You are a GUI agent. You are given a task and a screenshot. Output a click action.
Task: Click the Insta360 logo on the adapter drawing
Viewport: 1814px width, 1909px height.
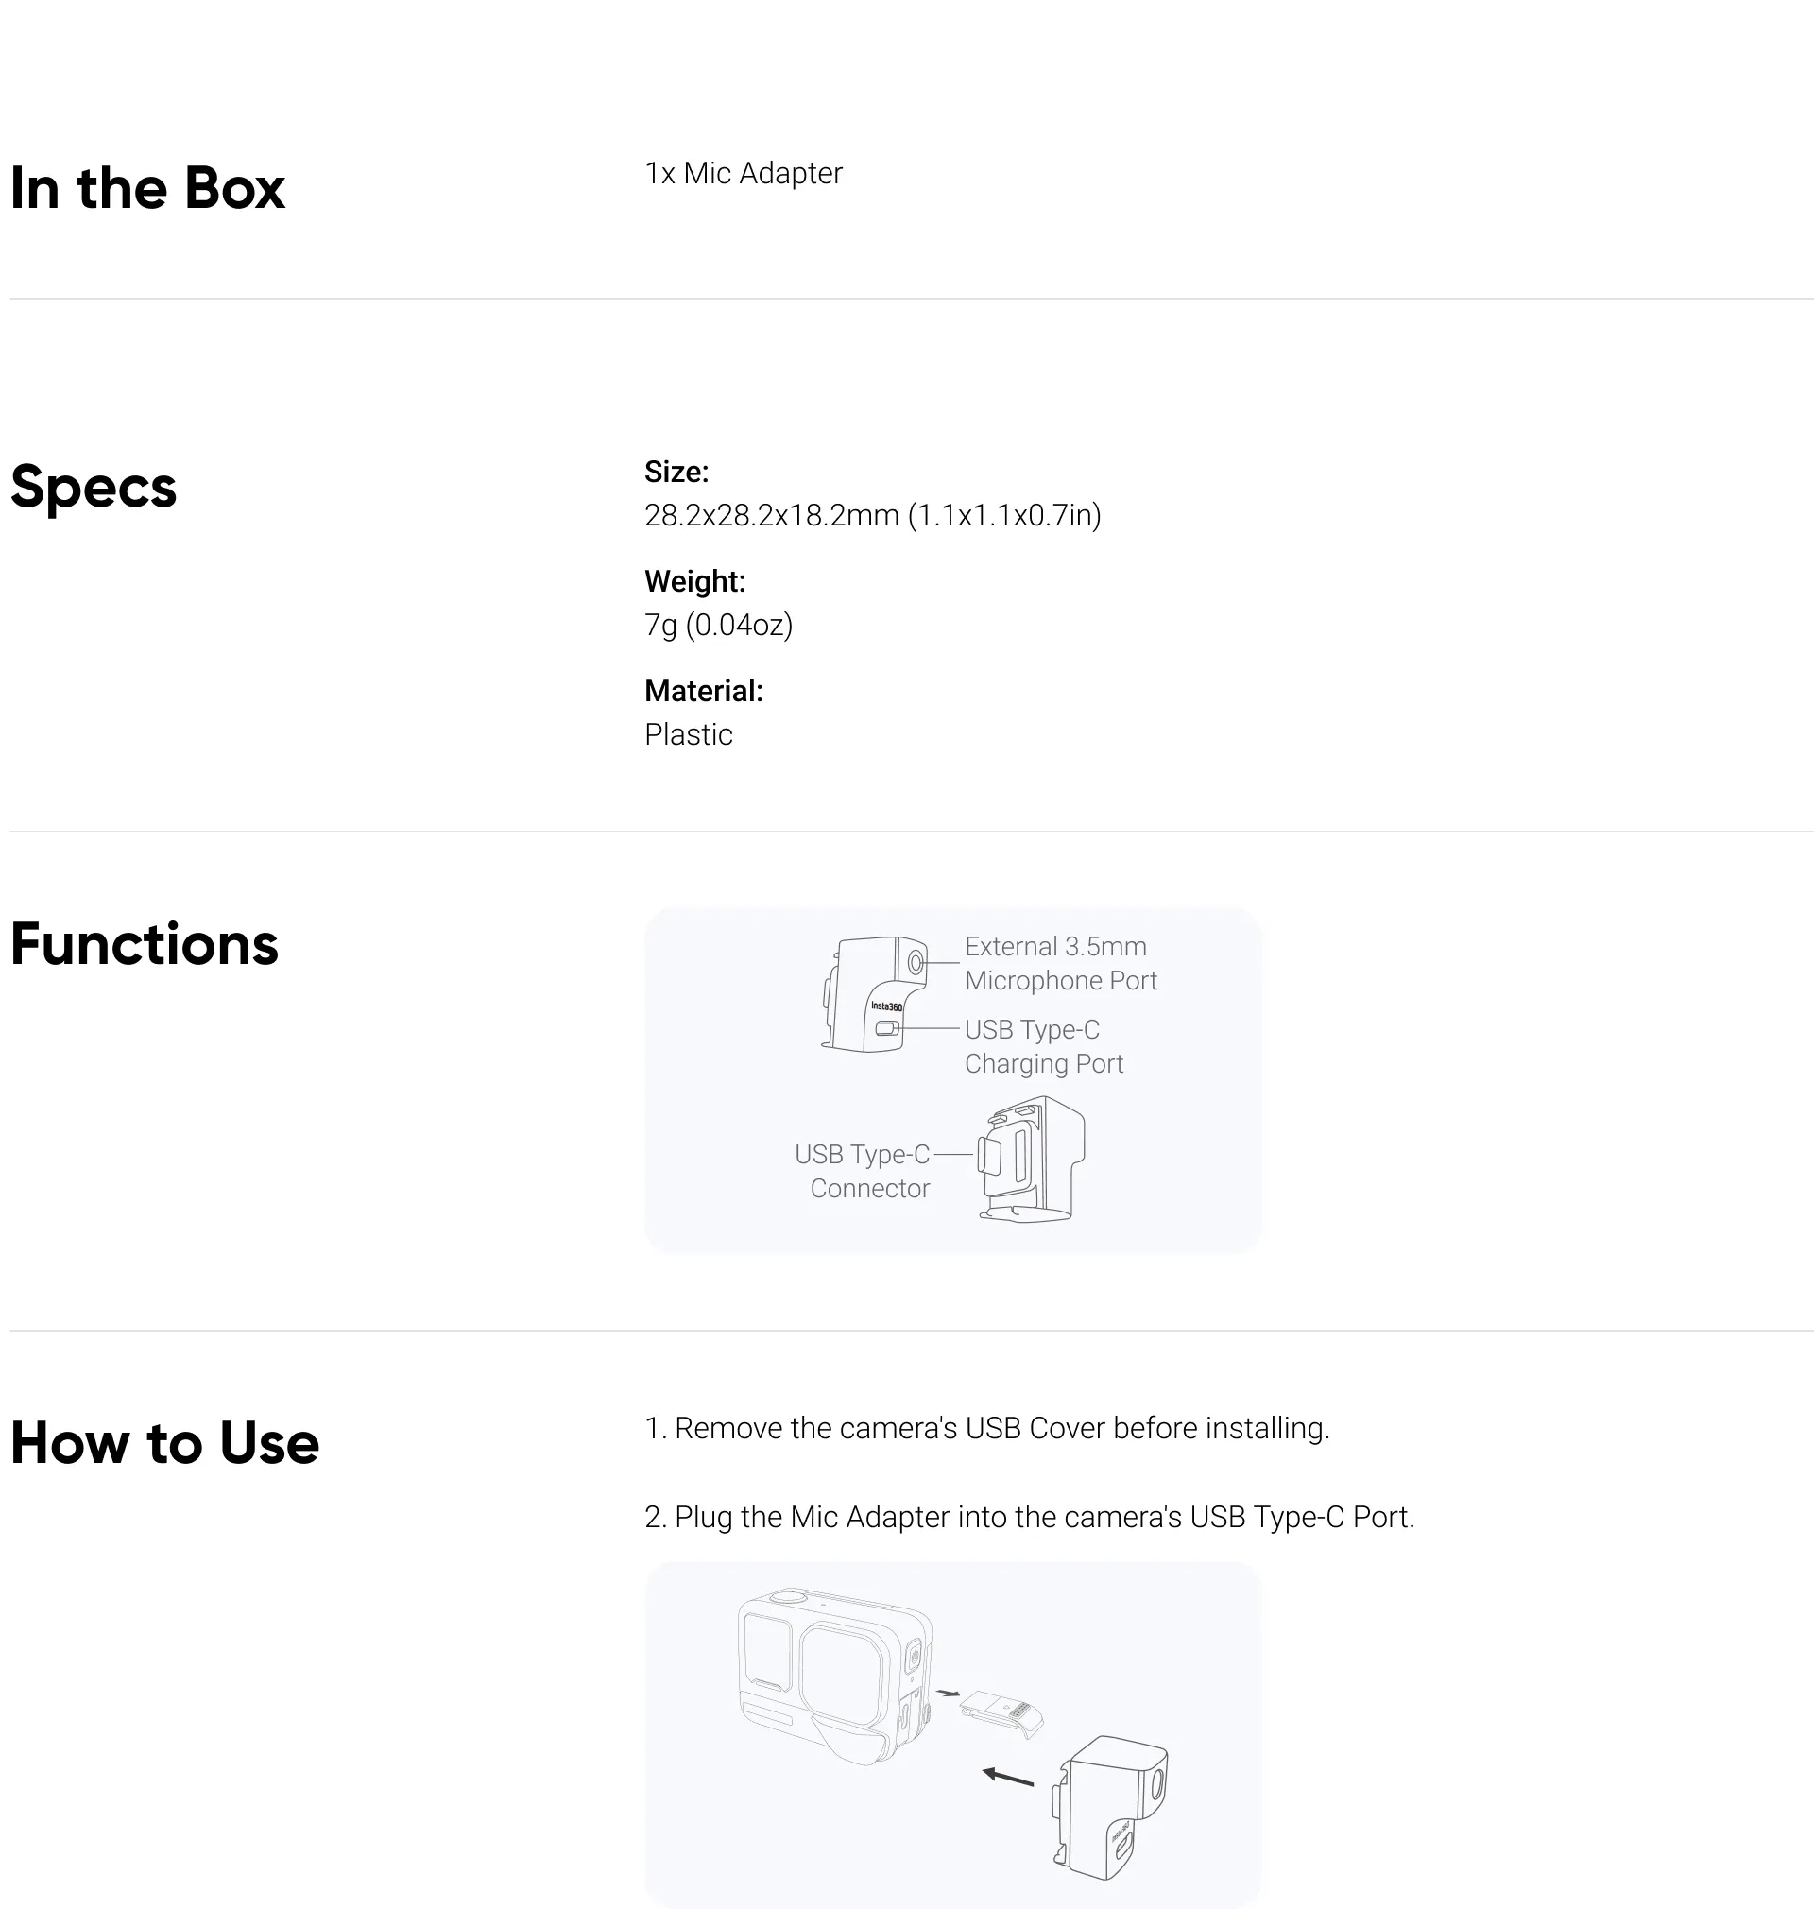[x=887, y=1006]
